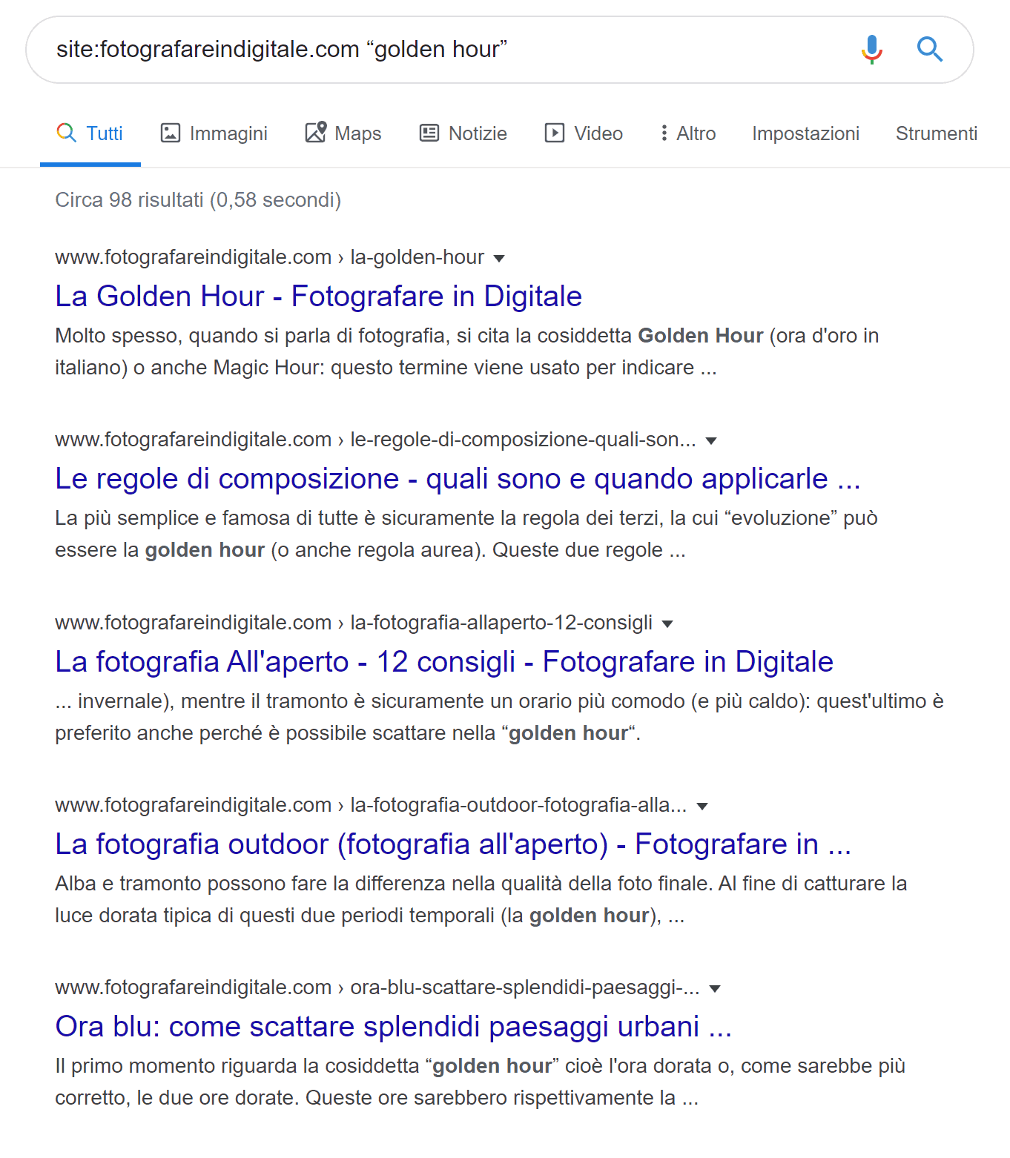Click the blue magnifier search button
The width and height of the screenshot is (1010, 1158).
click(x=929, y=50)
